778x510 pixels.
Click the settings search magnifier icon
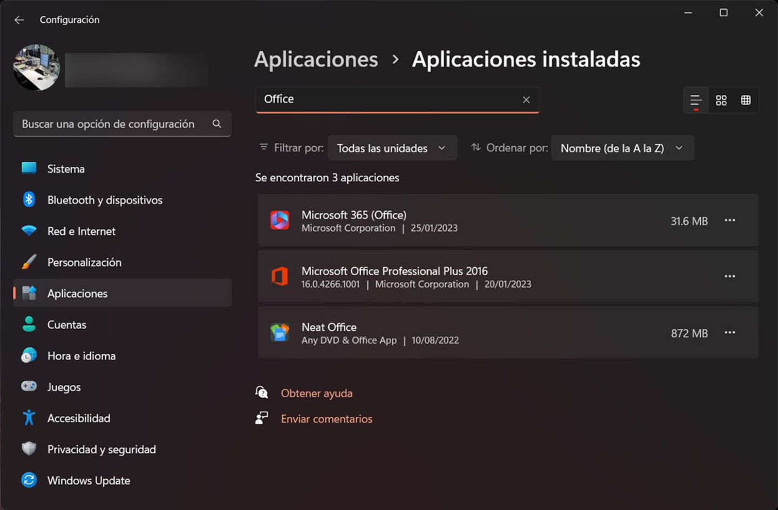[217, 124]
